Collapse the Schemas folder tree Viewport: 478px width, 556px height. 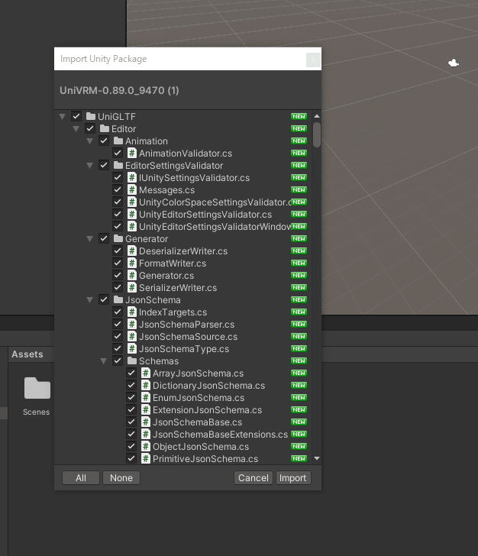[104, 361]
